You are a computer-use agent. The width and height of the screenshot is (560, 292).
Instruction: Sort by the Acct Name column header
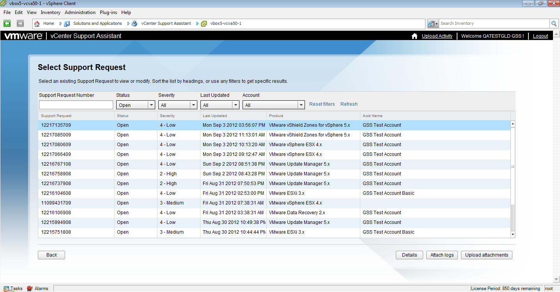pyautogui.click(x=435, y=116)
